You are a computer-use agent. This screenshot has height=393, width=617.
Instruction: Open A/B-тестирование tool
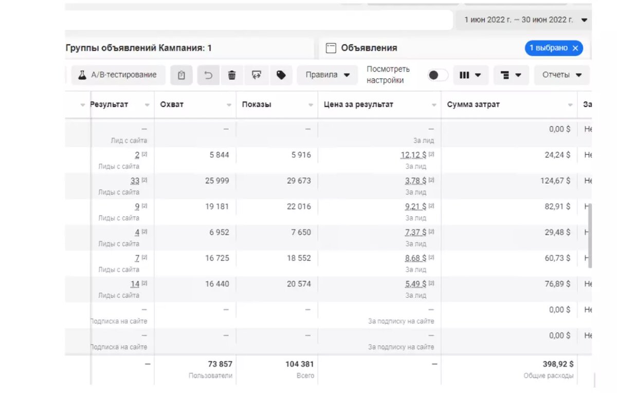point(118,75)
